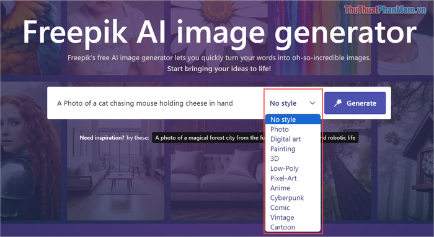Image resolution: width=434 pixels, height=237 pixels.
Task: Choose the Photo style option
Action: 293,129
